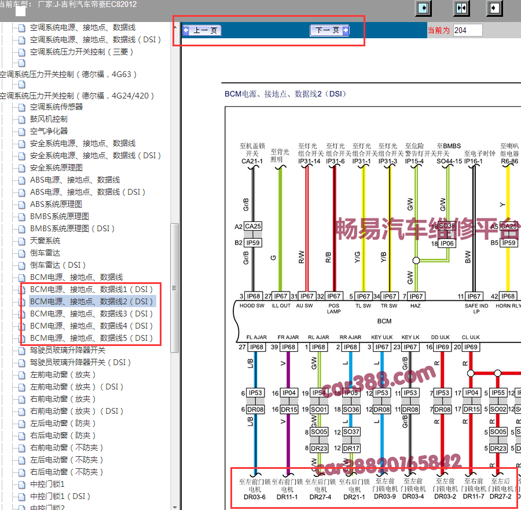Click document icon beside 空气净化器
Viewport: 521px width, 510px height.
click(x=22, y=132)
